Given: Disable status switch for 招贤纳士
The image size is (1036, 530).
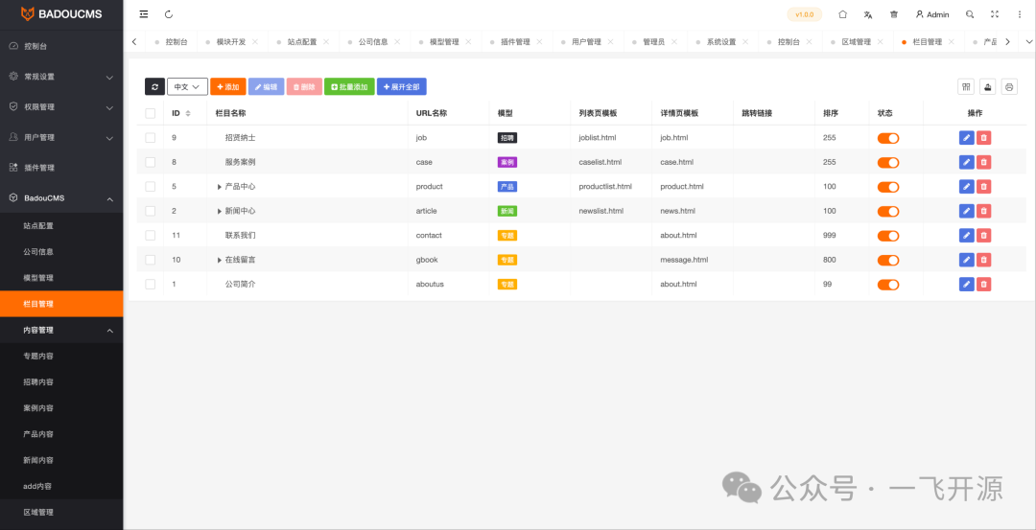Looking at the screenshot, I should 888,138.
